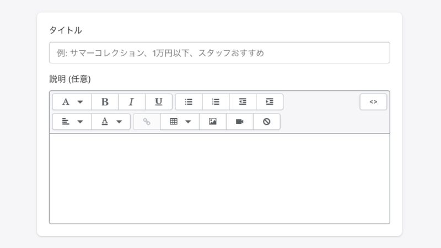This screenshot has height=248, width=441.
Task: Insert a video
Action: pos(240,122)
